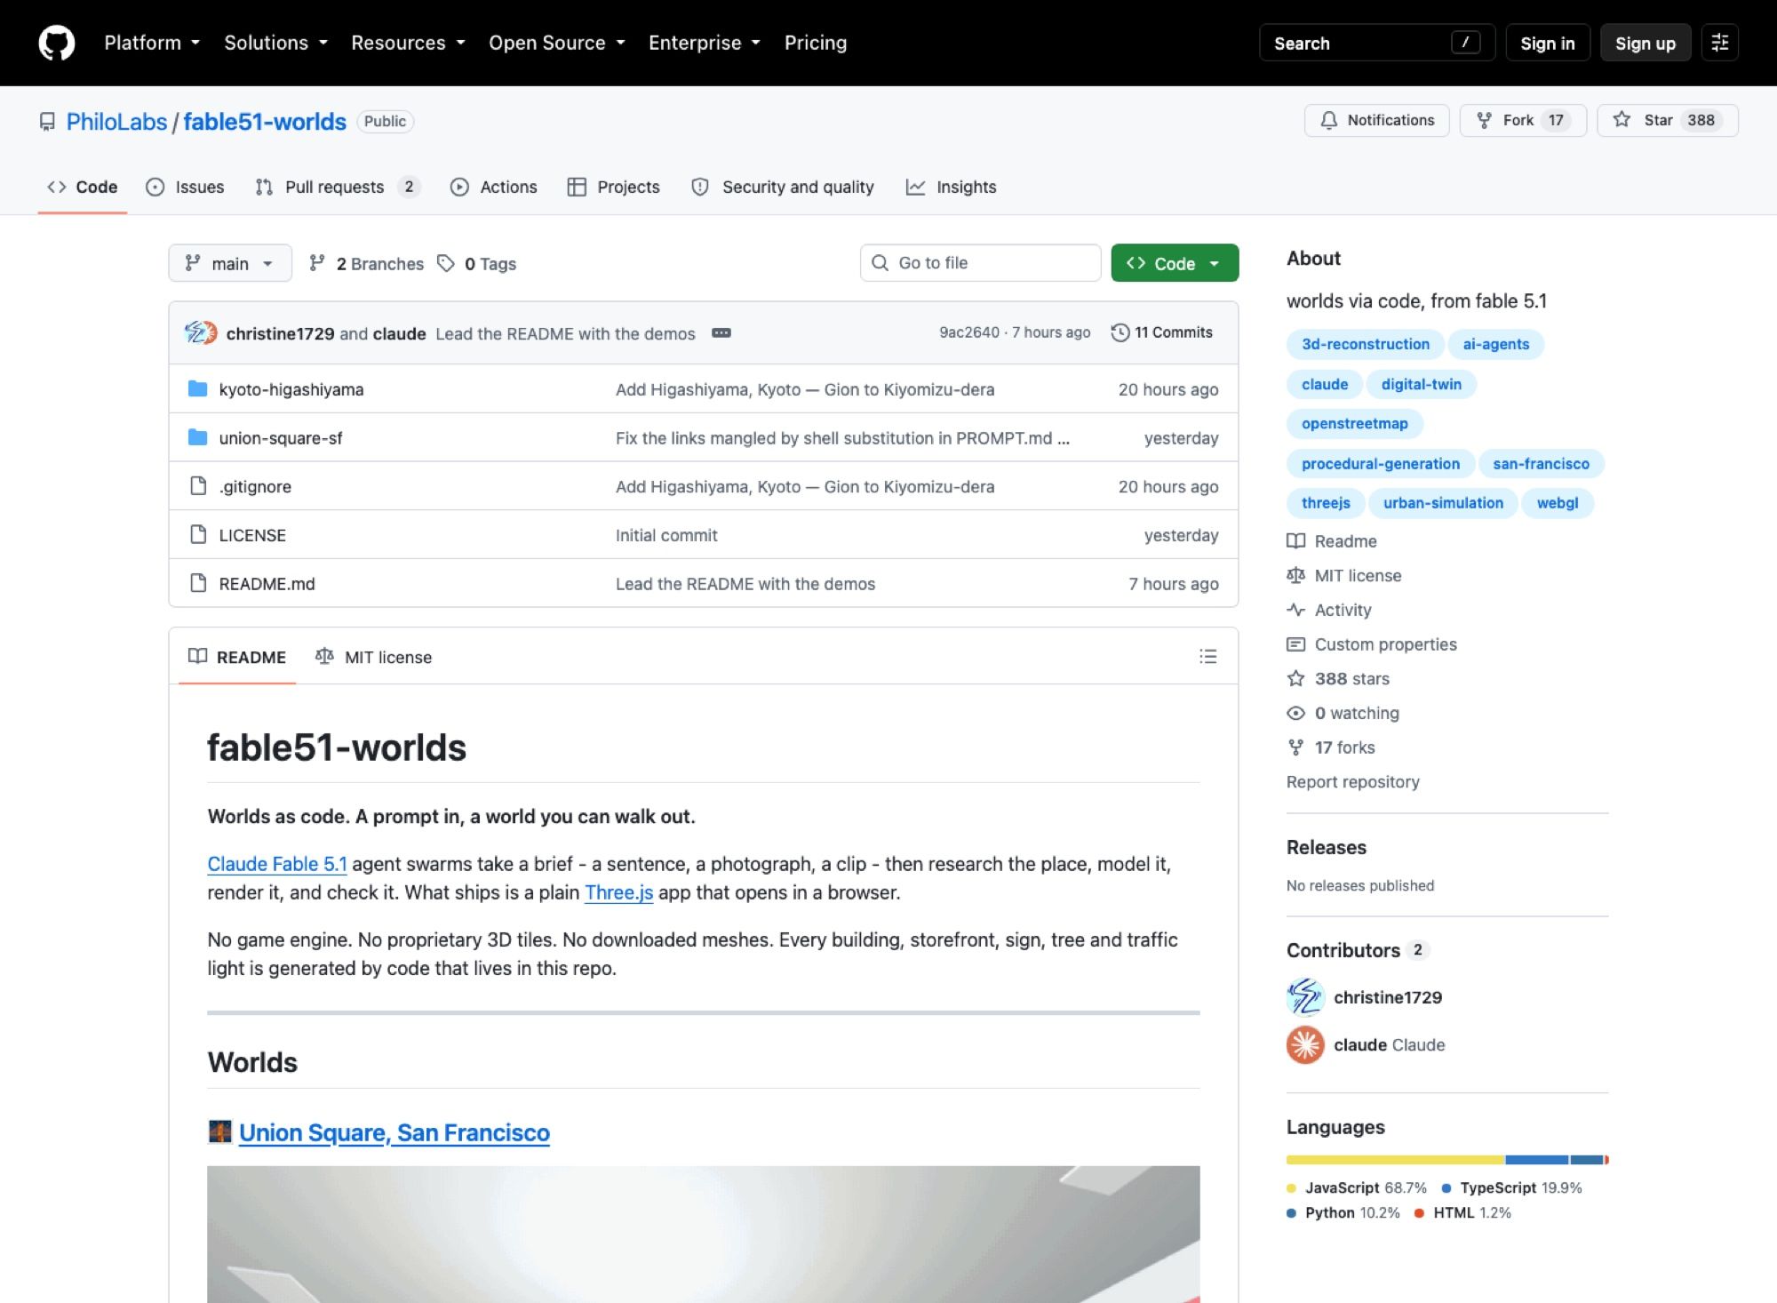Click the urban-simulation topic tag
The height and width of the screenshot is (1303, 1777).
tap(1443, 503)
